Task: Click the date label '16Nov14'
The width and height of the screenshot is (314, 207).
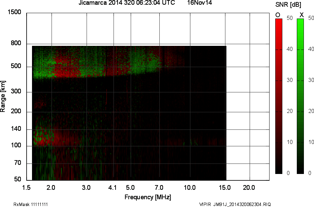Action: [x=199, y=3]
